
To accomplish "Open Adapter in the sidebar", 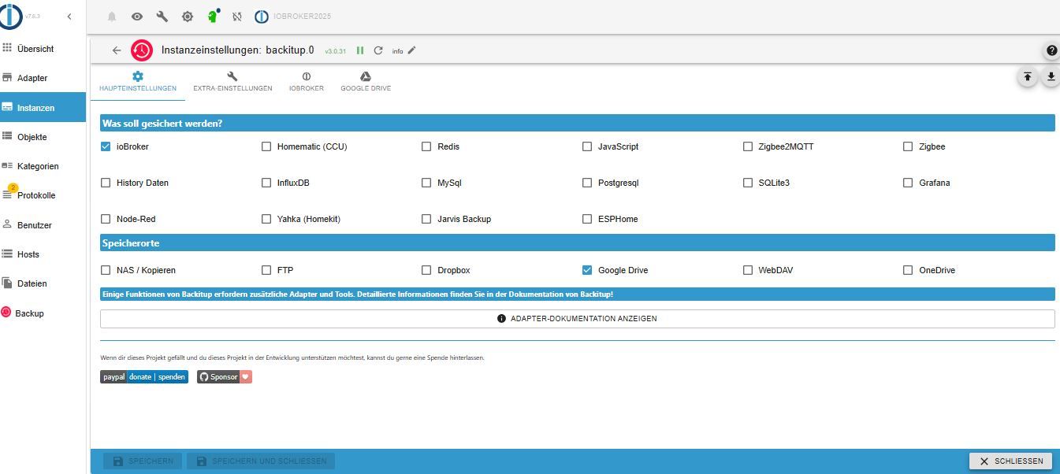I will pos(43,78).
